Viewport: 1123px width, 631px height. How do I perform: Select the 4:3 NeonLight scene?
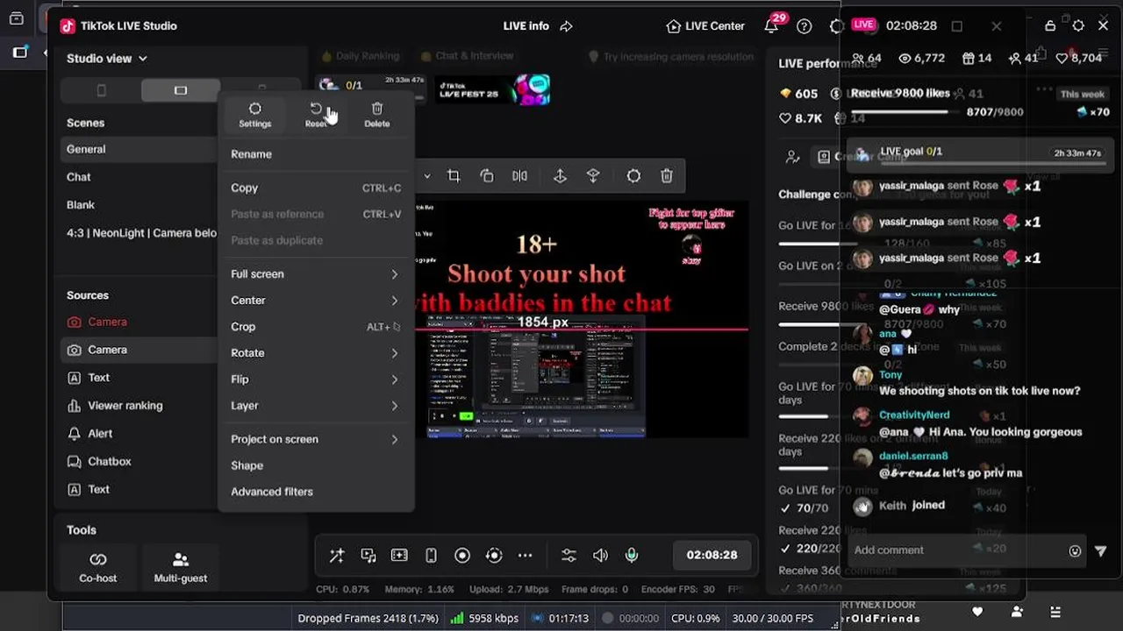[x=140, y=233]
